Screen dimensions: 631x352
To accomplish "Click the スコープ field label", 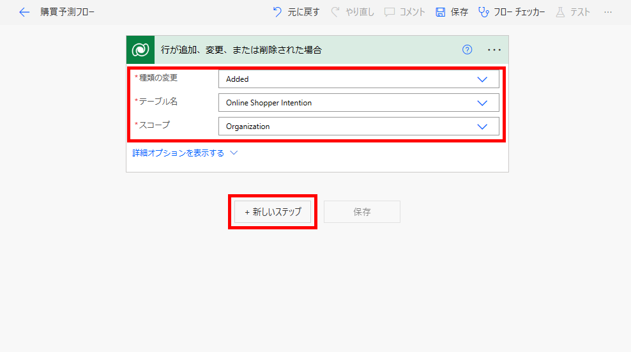I will tap(155, 125).
